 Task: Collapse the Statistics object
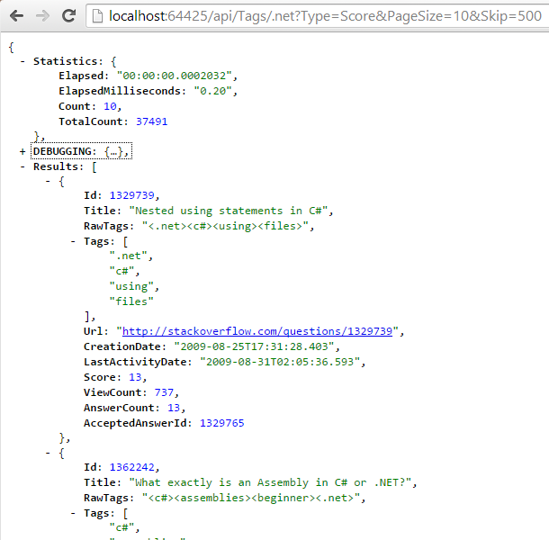click(x=22, y=61)
